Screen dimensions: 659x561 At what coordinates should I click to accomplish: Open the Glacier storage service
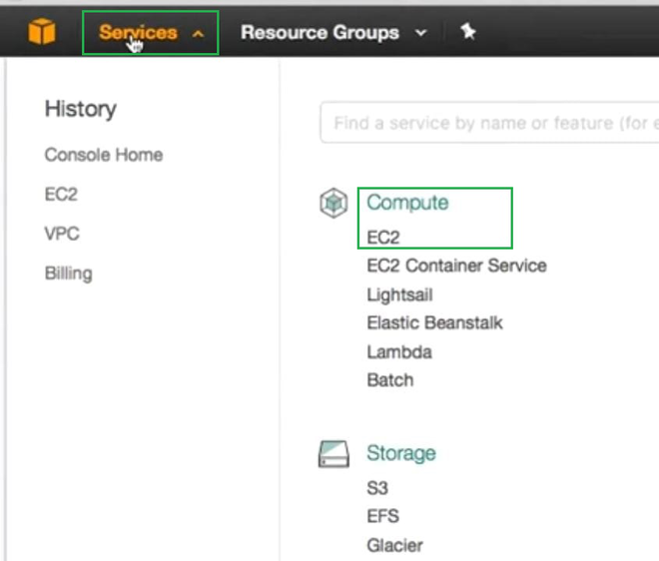[x=394, y=545]
